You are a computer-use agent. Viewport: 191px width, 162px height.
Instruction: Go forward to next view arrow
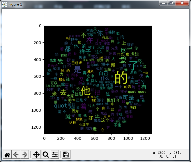(x=25, y=154)
